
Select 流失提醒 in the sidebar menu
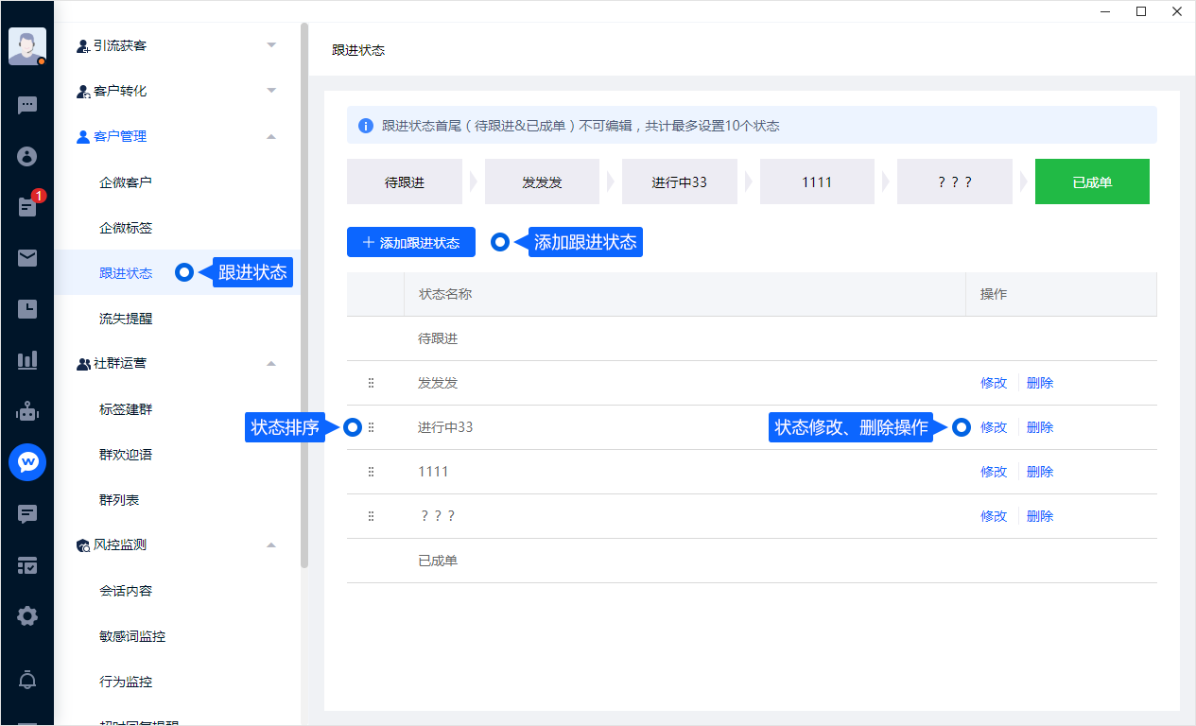(126, 319)
